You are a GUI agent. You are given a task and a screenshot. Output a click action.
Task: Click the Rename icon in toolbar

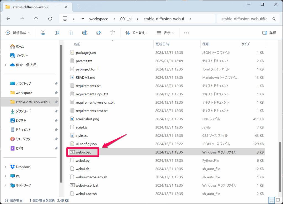point(85,33)
